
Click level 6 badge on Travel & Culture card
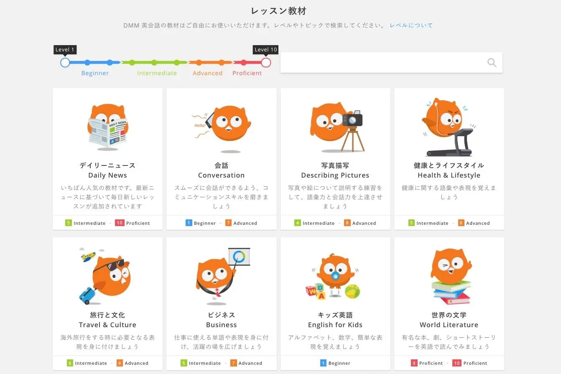coord(70,363)
